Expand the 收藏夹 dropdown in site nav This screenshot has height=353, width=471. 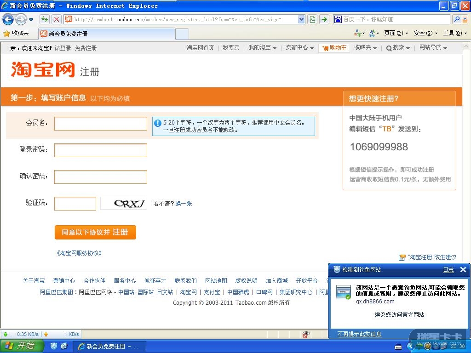(x=365, y=48)
